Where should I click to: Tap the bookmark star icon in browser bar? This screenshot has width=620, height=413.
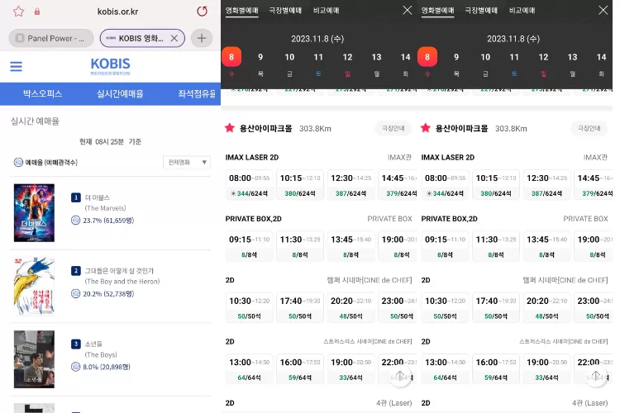[x=18, y=12]
